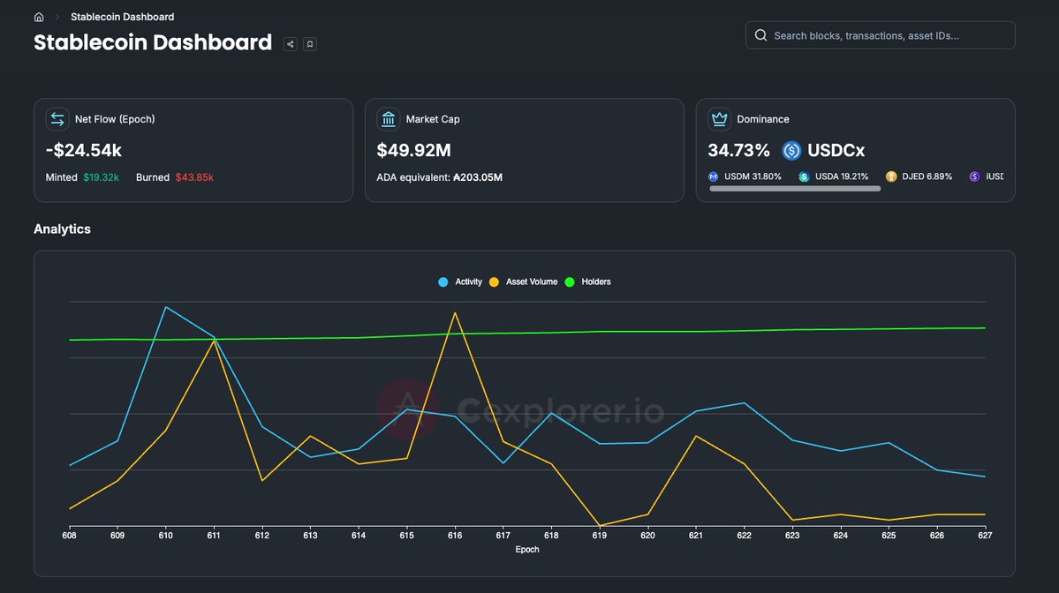Click the Net Flow (Epoch) card title
The height and width of the screenshot is (593, 1059).
[115, 119]
